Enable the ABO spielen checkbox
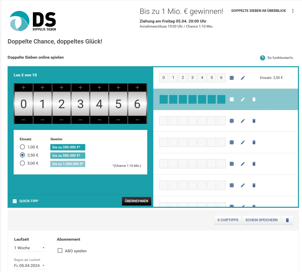This screenshot has height=272, width=302. [60, 251]
